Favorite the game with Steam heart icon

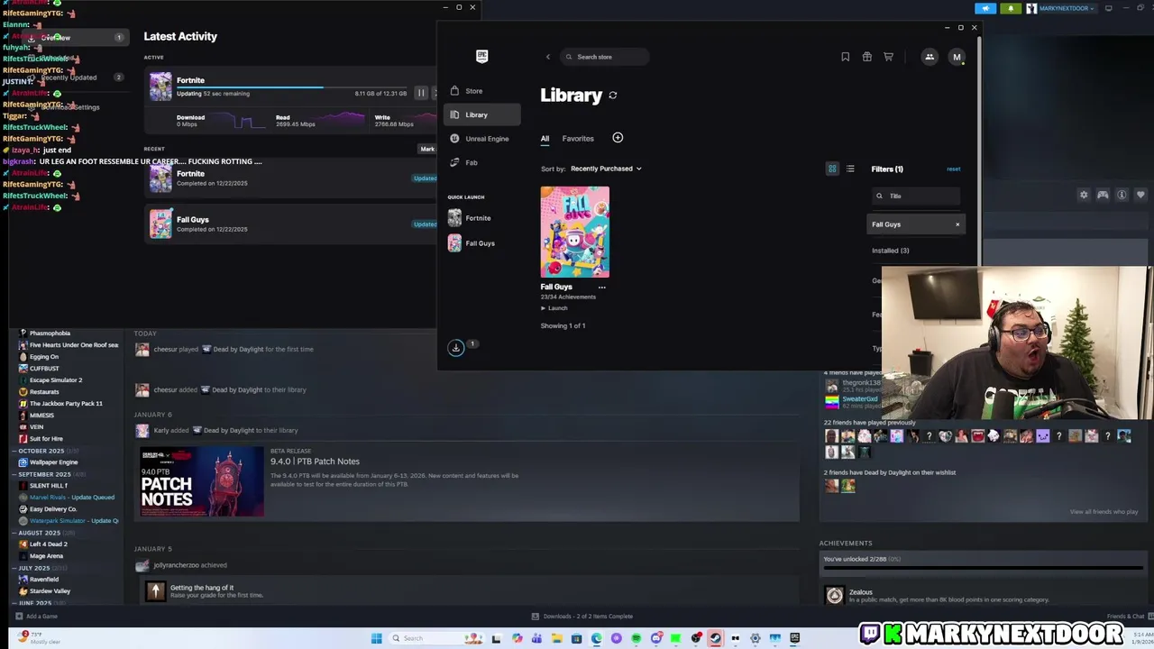[x=1140, y=195]
